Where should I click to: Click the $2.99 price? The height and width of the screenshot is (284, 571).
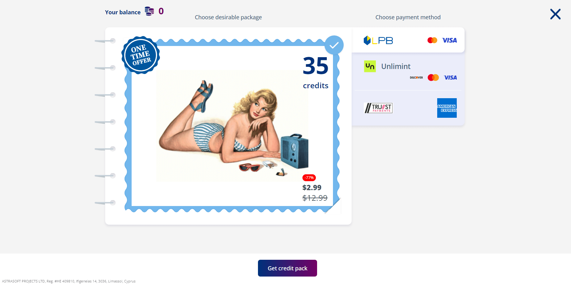coord(312,187)
